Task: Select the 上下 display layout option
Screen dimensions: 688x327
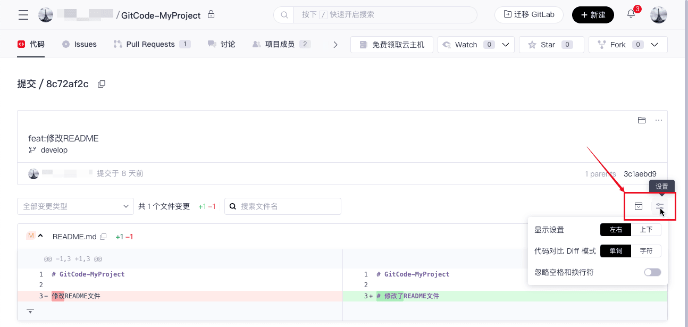Action: (646, 230)
